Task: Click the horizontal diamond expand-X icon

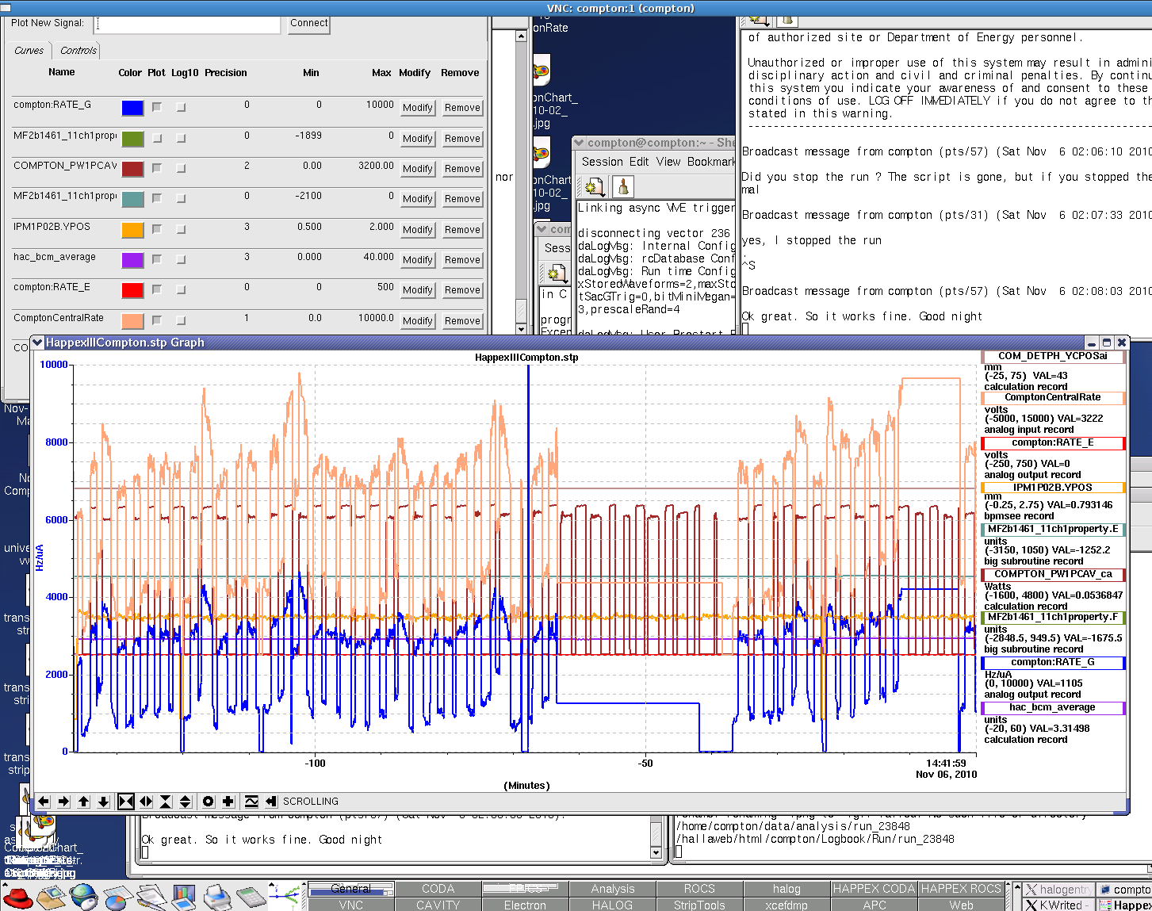Action: pyautogui.click(x=147, y=802)
